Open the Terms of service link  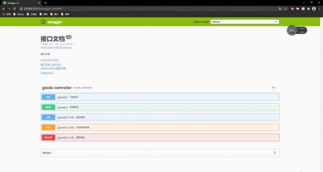[50, 60]
